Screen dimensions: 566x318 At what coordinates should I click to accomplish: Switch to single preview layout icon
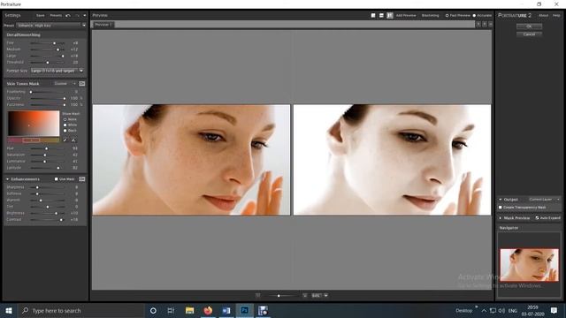click(x=373, y=16)
